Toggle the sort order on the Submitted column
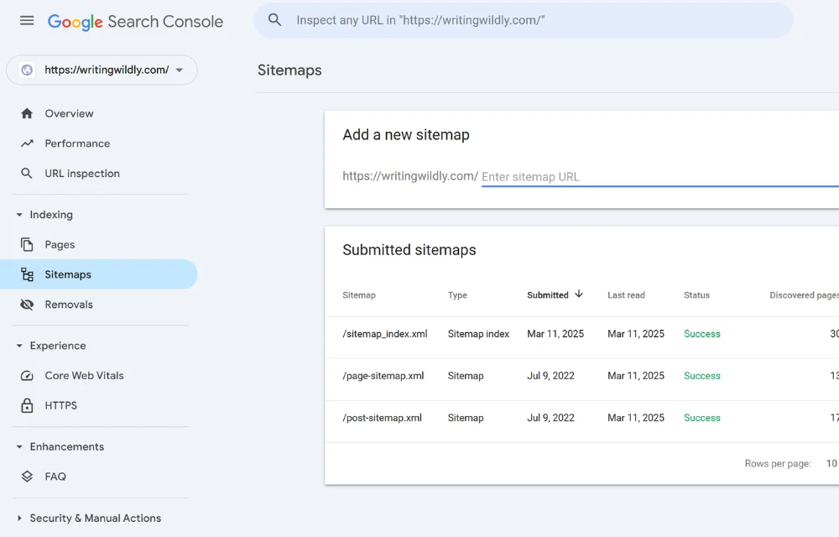This screenshot has width=839, height=537. click(554, 295)
